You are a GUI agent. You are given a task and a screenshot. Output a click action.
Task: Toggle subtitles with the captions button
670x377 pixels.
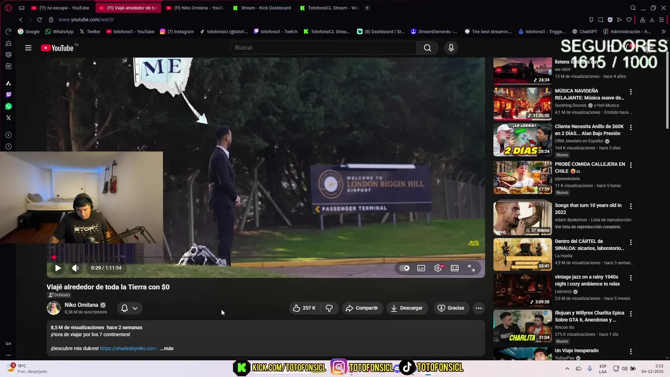421,268
